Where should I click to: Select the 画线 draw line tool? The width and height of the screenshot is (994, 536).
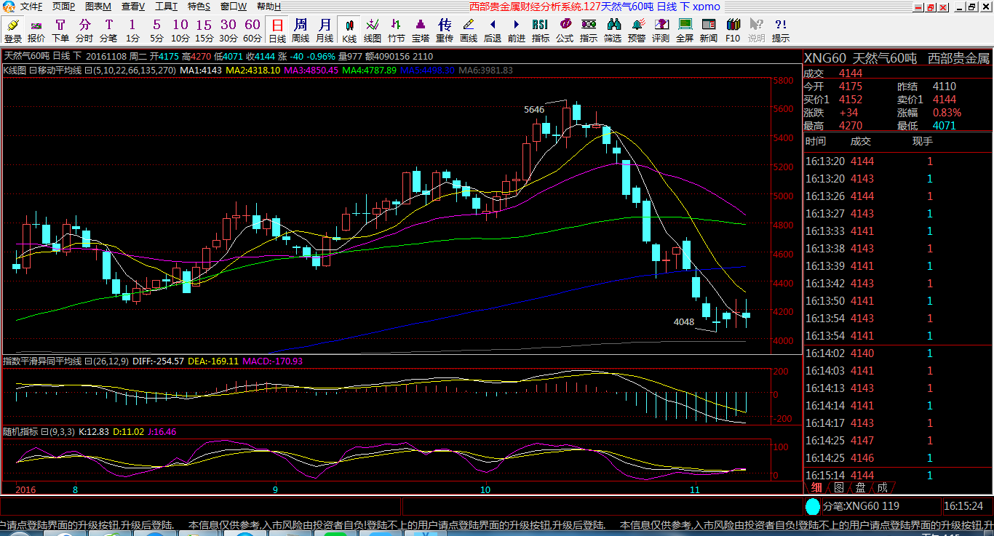pos(469,31)
